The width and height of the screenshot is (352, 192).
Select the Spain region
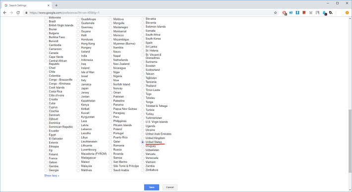pyautogui.click(x=143, y=43)
